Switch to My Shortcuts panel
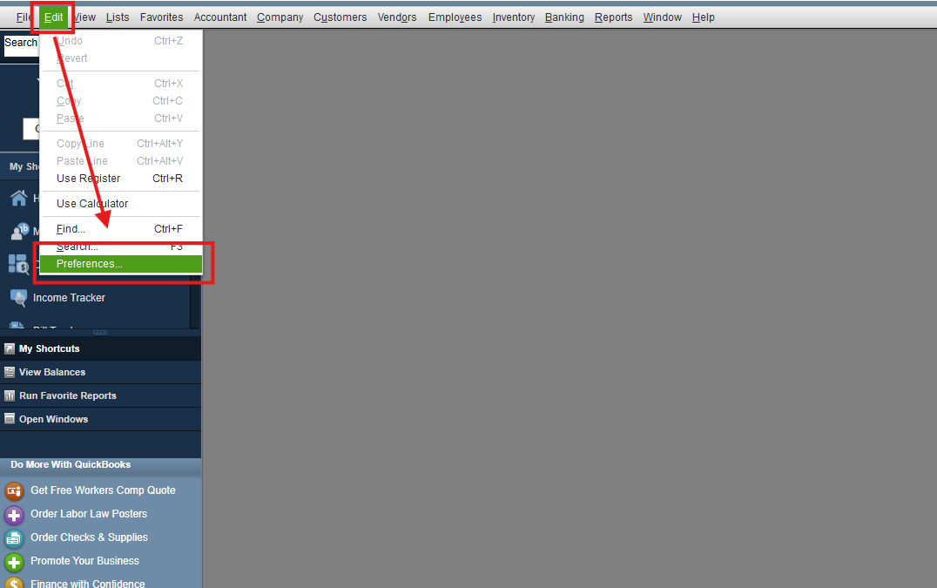The height and width of the screenshot is (588, 937). 100,348
